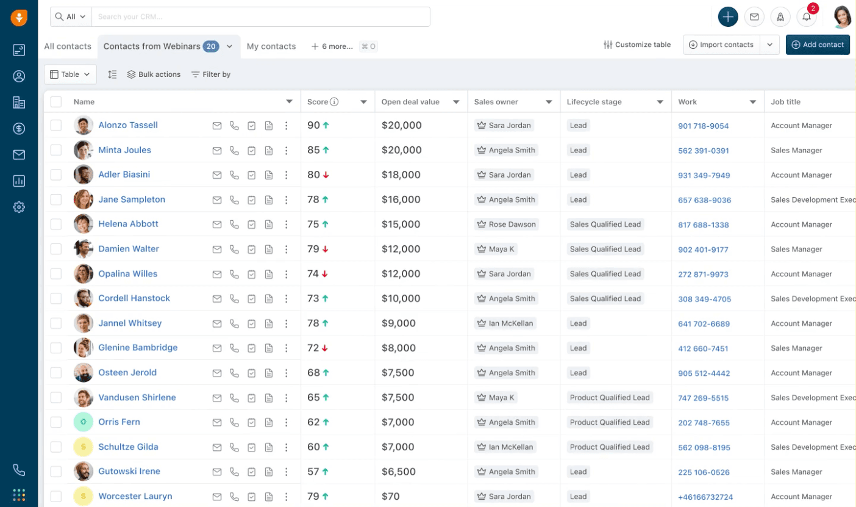Add note for Jane Sampleton
Image resolution: width=856 pixels, height=507 pixels.
pyautogui.click(x=269, y=200)
